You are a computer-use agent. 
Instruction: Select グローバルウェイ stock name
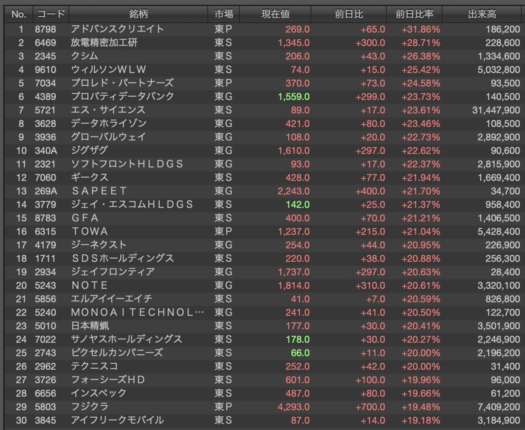click(x=108, y=137)
